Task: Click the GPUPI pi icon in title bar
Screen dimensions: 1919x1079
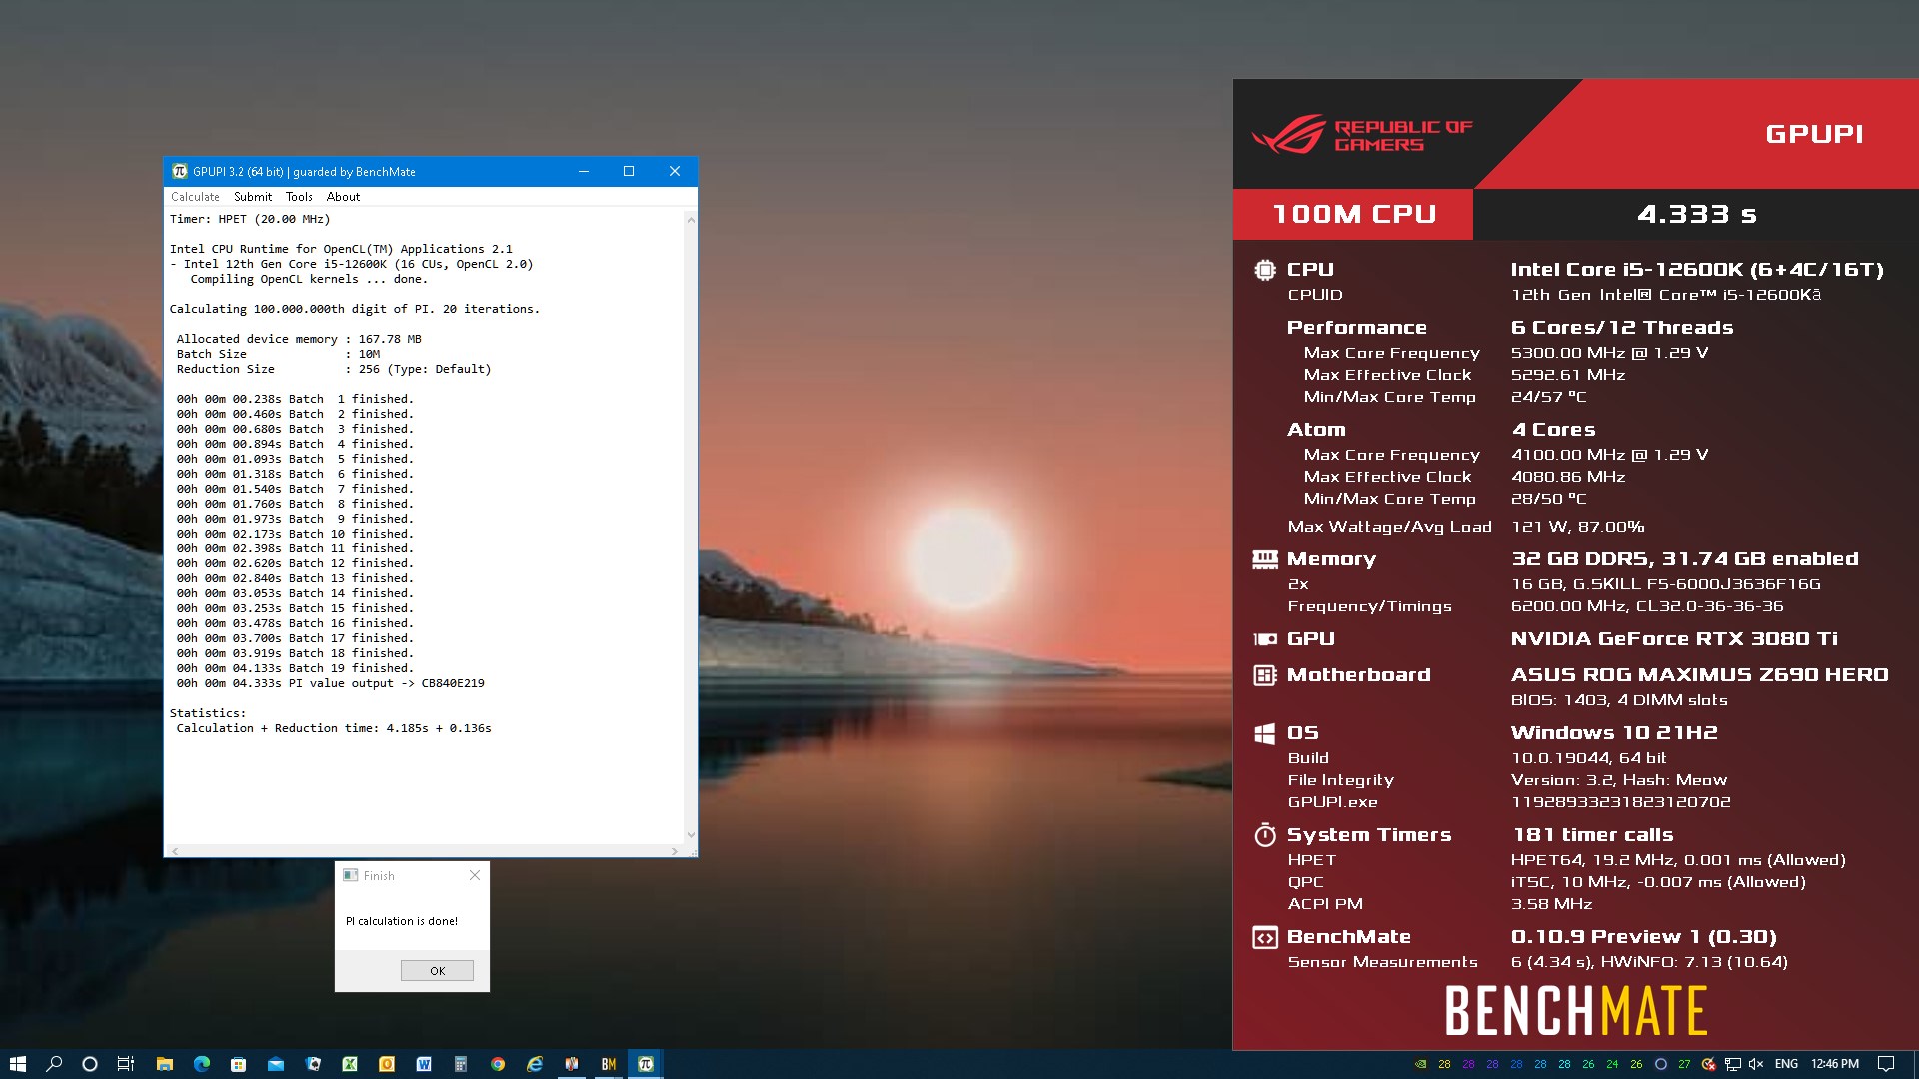Action: pos(180,171)
